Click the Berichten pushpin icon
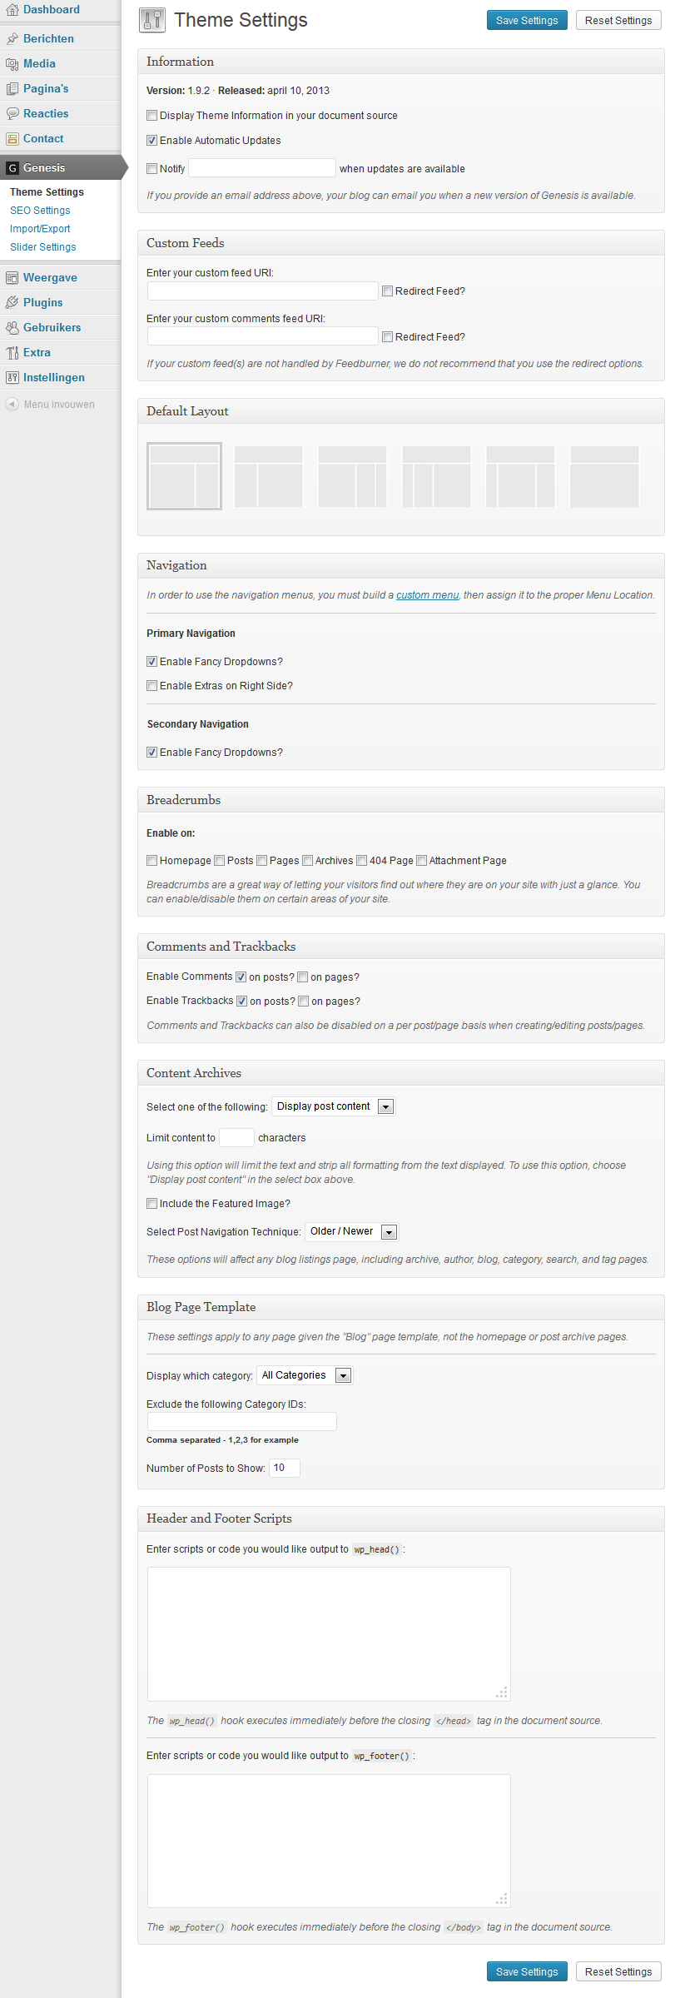Image resolution: width=685 pixels, height=1998 pixels. pos(12,39)
